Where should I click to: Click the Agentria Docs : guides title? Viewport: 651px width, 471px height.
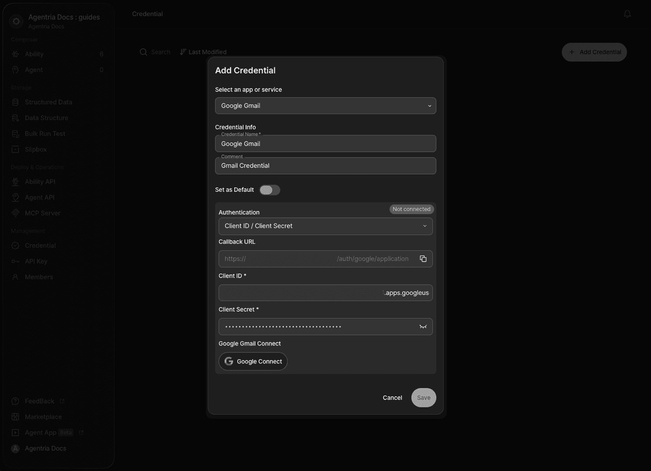tap(64, 17)
